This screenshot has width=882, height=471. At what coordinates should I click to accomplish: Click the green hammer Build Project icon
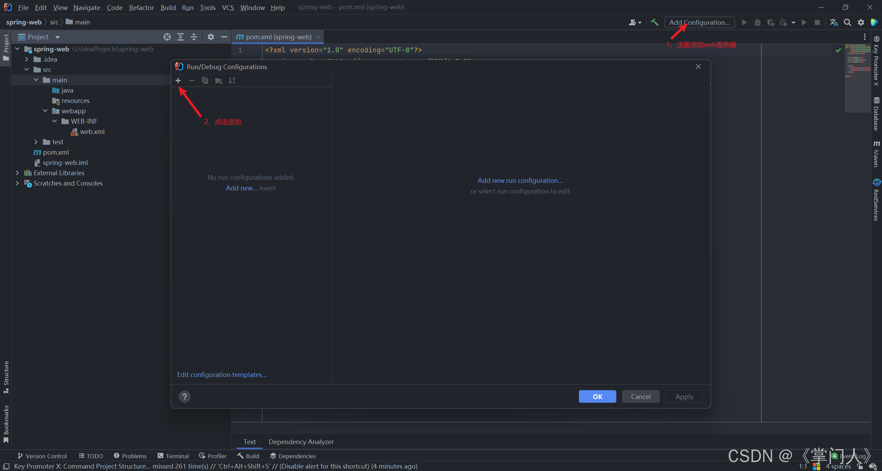pos(655,22)
